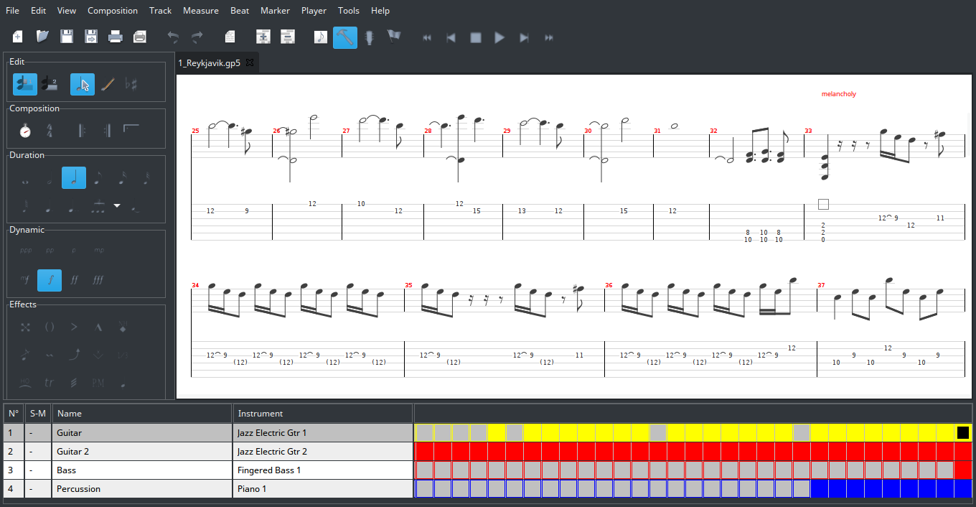
Task: Select the eighth note duration
Action: 98,178
